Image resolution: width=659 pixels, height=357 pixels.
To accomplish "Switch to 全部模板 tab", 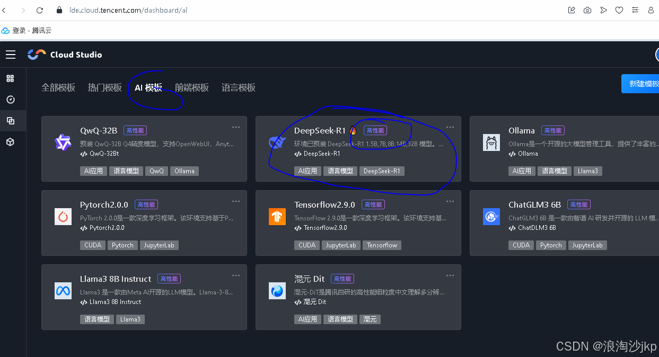I will 58,87.
